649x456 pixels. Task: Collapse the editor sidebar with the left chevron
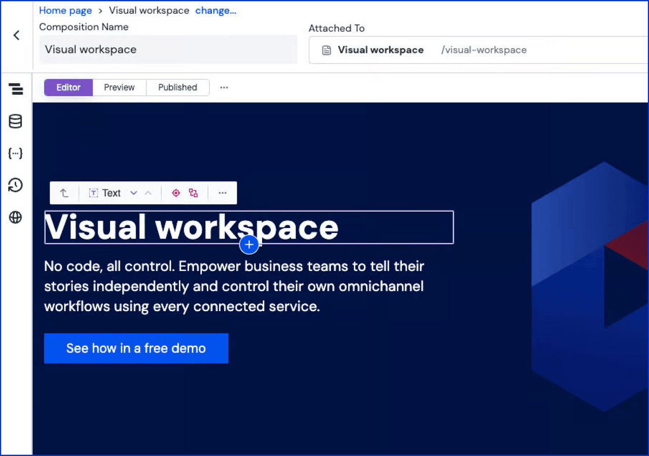tap(16, 35)
